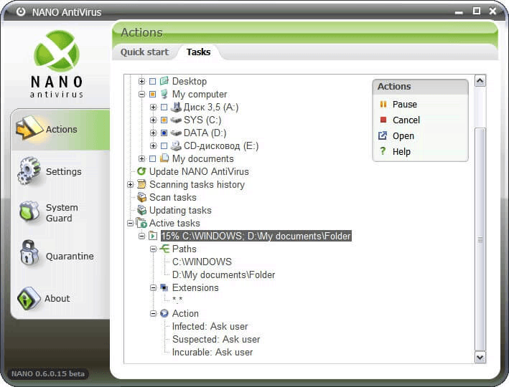Check the CD-дисковод (E:) checkbox

coord(164,146)
